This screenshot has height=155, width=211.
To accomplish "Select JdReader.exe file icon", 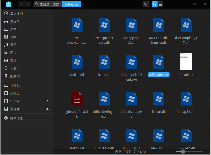I will pyautogui.click(x=159, y=62).
